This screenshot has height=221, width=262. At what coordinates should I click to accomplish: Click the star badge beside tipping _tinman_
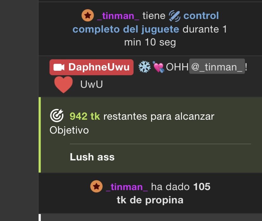point(97,186)
